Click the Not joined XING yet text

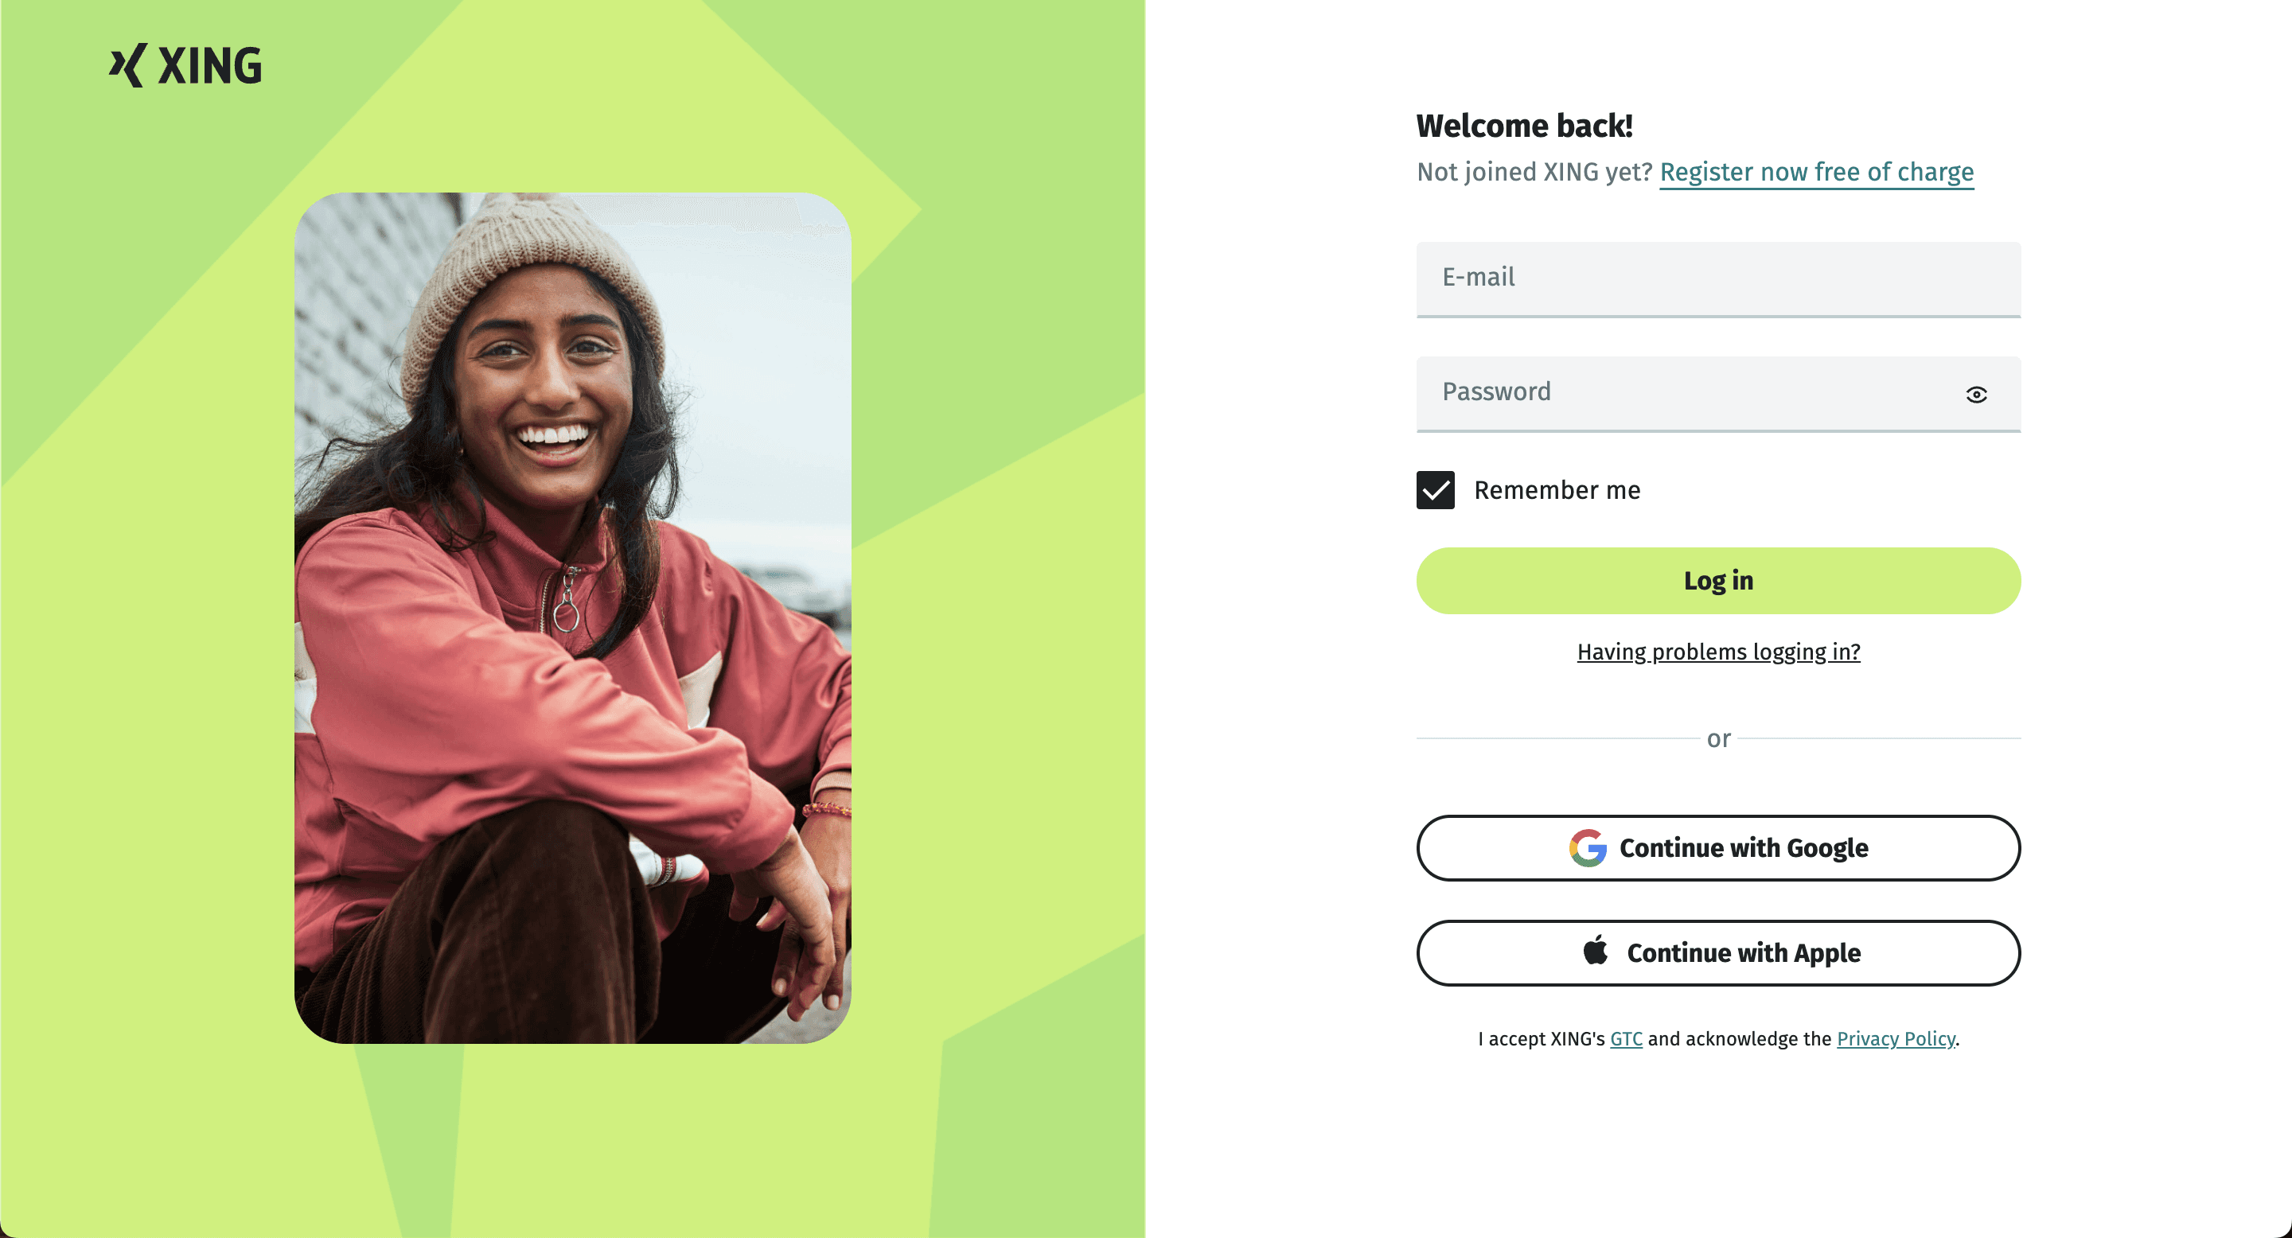pos(1534,172)
